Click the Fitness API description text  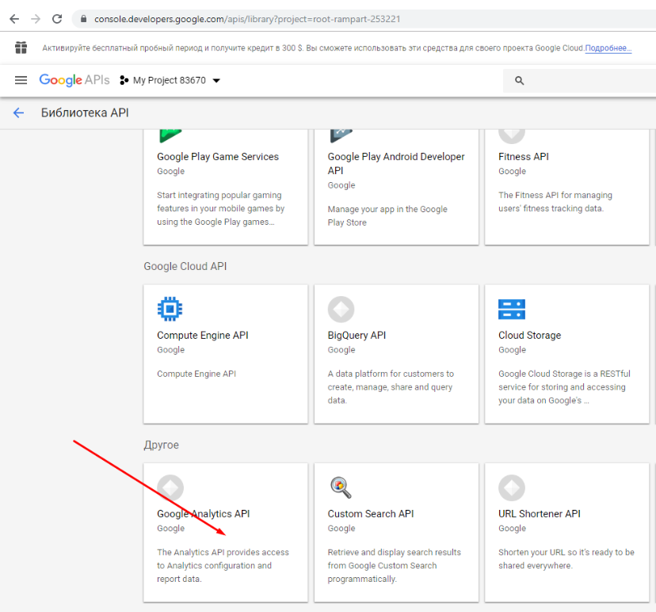[555, 202]
